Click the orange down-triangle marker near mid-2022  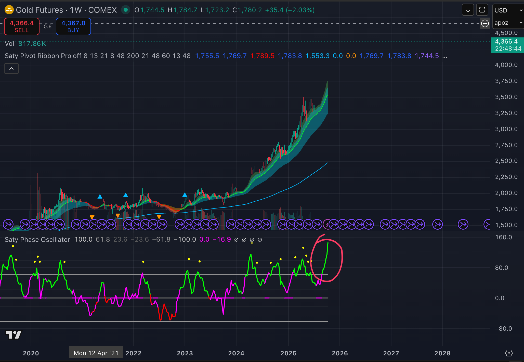(159, 217)
